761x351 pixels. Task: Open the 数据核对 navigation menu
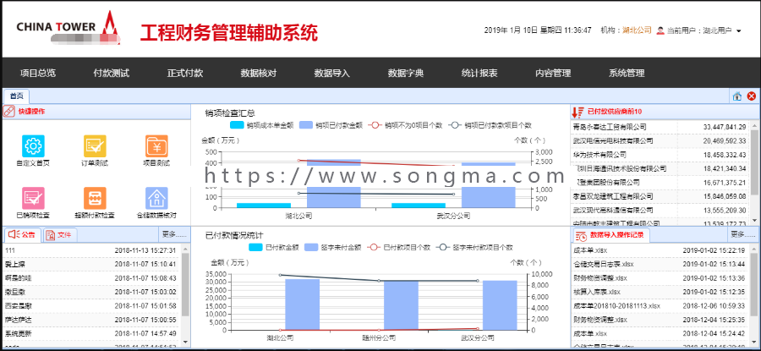point(259,74)
